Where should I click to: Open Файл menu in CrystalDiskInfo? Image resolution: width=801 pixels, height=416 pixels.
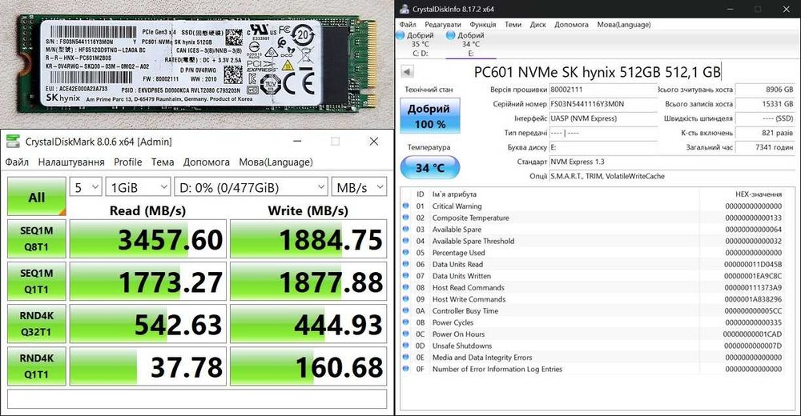[408, 25]
